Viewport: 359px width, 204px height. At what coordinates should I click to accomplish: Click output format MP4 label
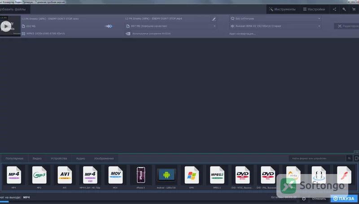pyautogui.click(x=26, y=197)
